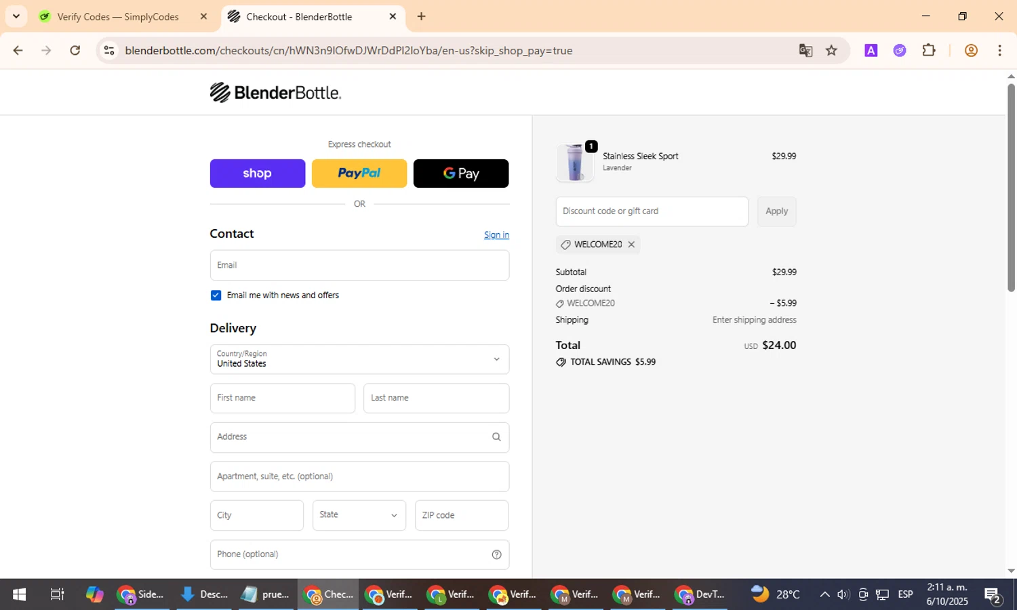Switch to Verify Codes — SimplyCodes tab
Viewport: 1017px width, 610px height.
point(119,17)
